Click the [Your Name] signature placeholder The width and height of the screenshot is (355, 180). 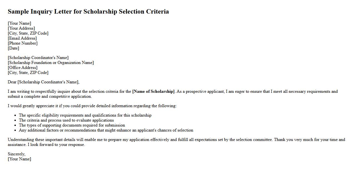pos(19,159)
